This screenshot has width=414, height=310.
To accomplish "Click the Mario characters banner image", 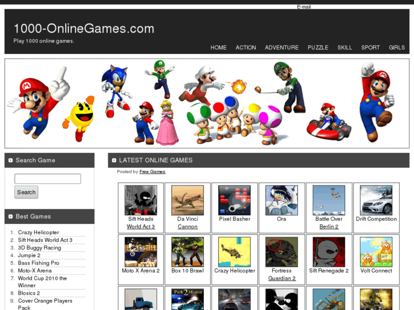I will tap(207, 104).
